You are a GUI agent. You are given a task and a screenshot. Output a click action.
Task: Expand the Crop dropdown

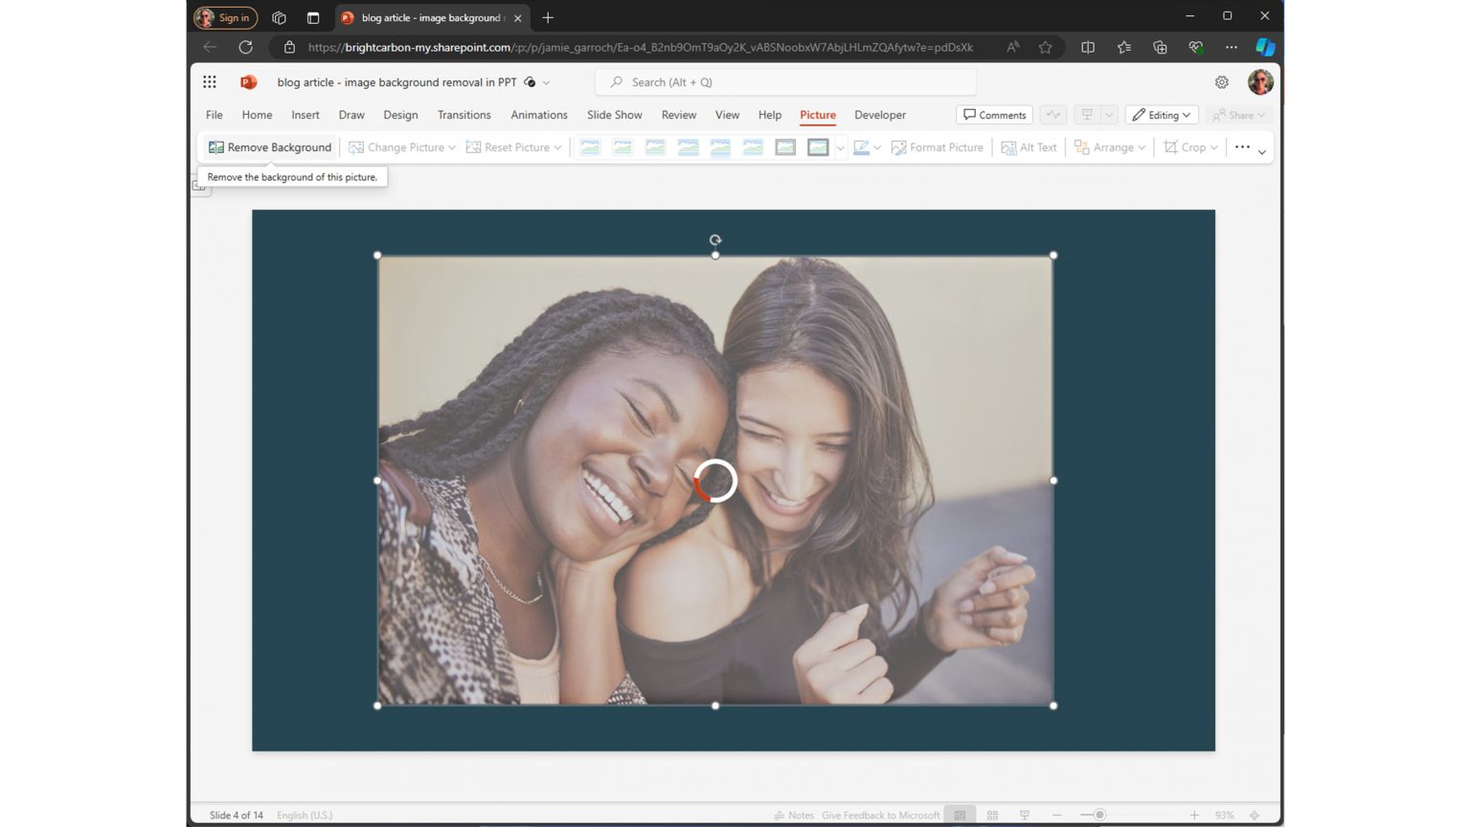click(1189, 146)
